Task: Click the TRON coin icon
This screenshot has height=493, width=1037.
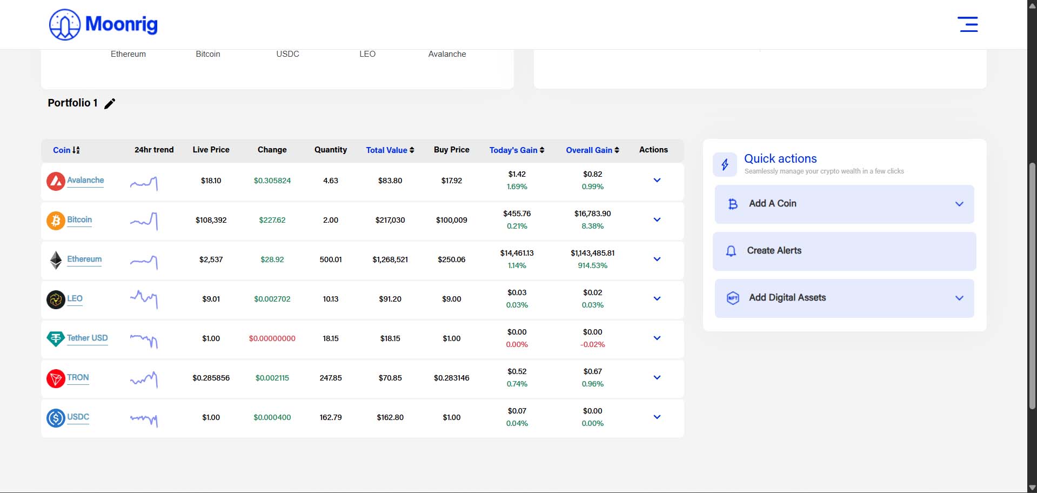Action: pyautogui.click(x=56, y=378)
